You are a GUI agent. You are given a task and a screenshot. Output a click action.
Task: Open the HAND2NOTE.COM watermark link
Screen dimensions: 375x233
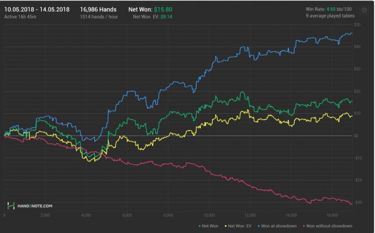(x=34, y=206)
